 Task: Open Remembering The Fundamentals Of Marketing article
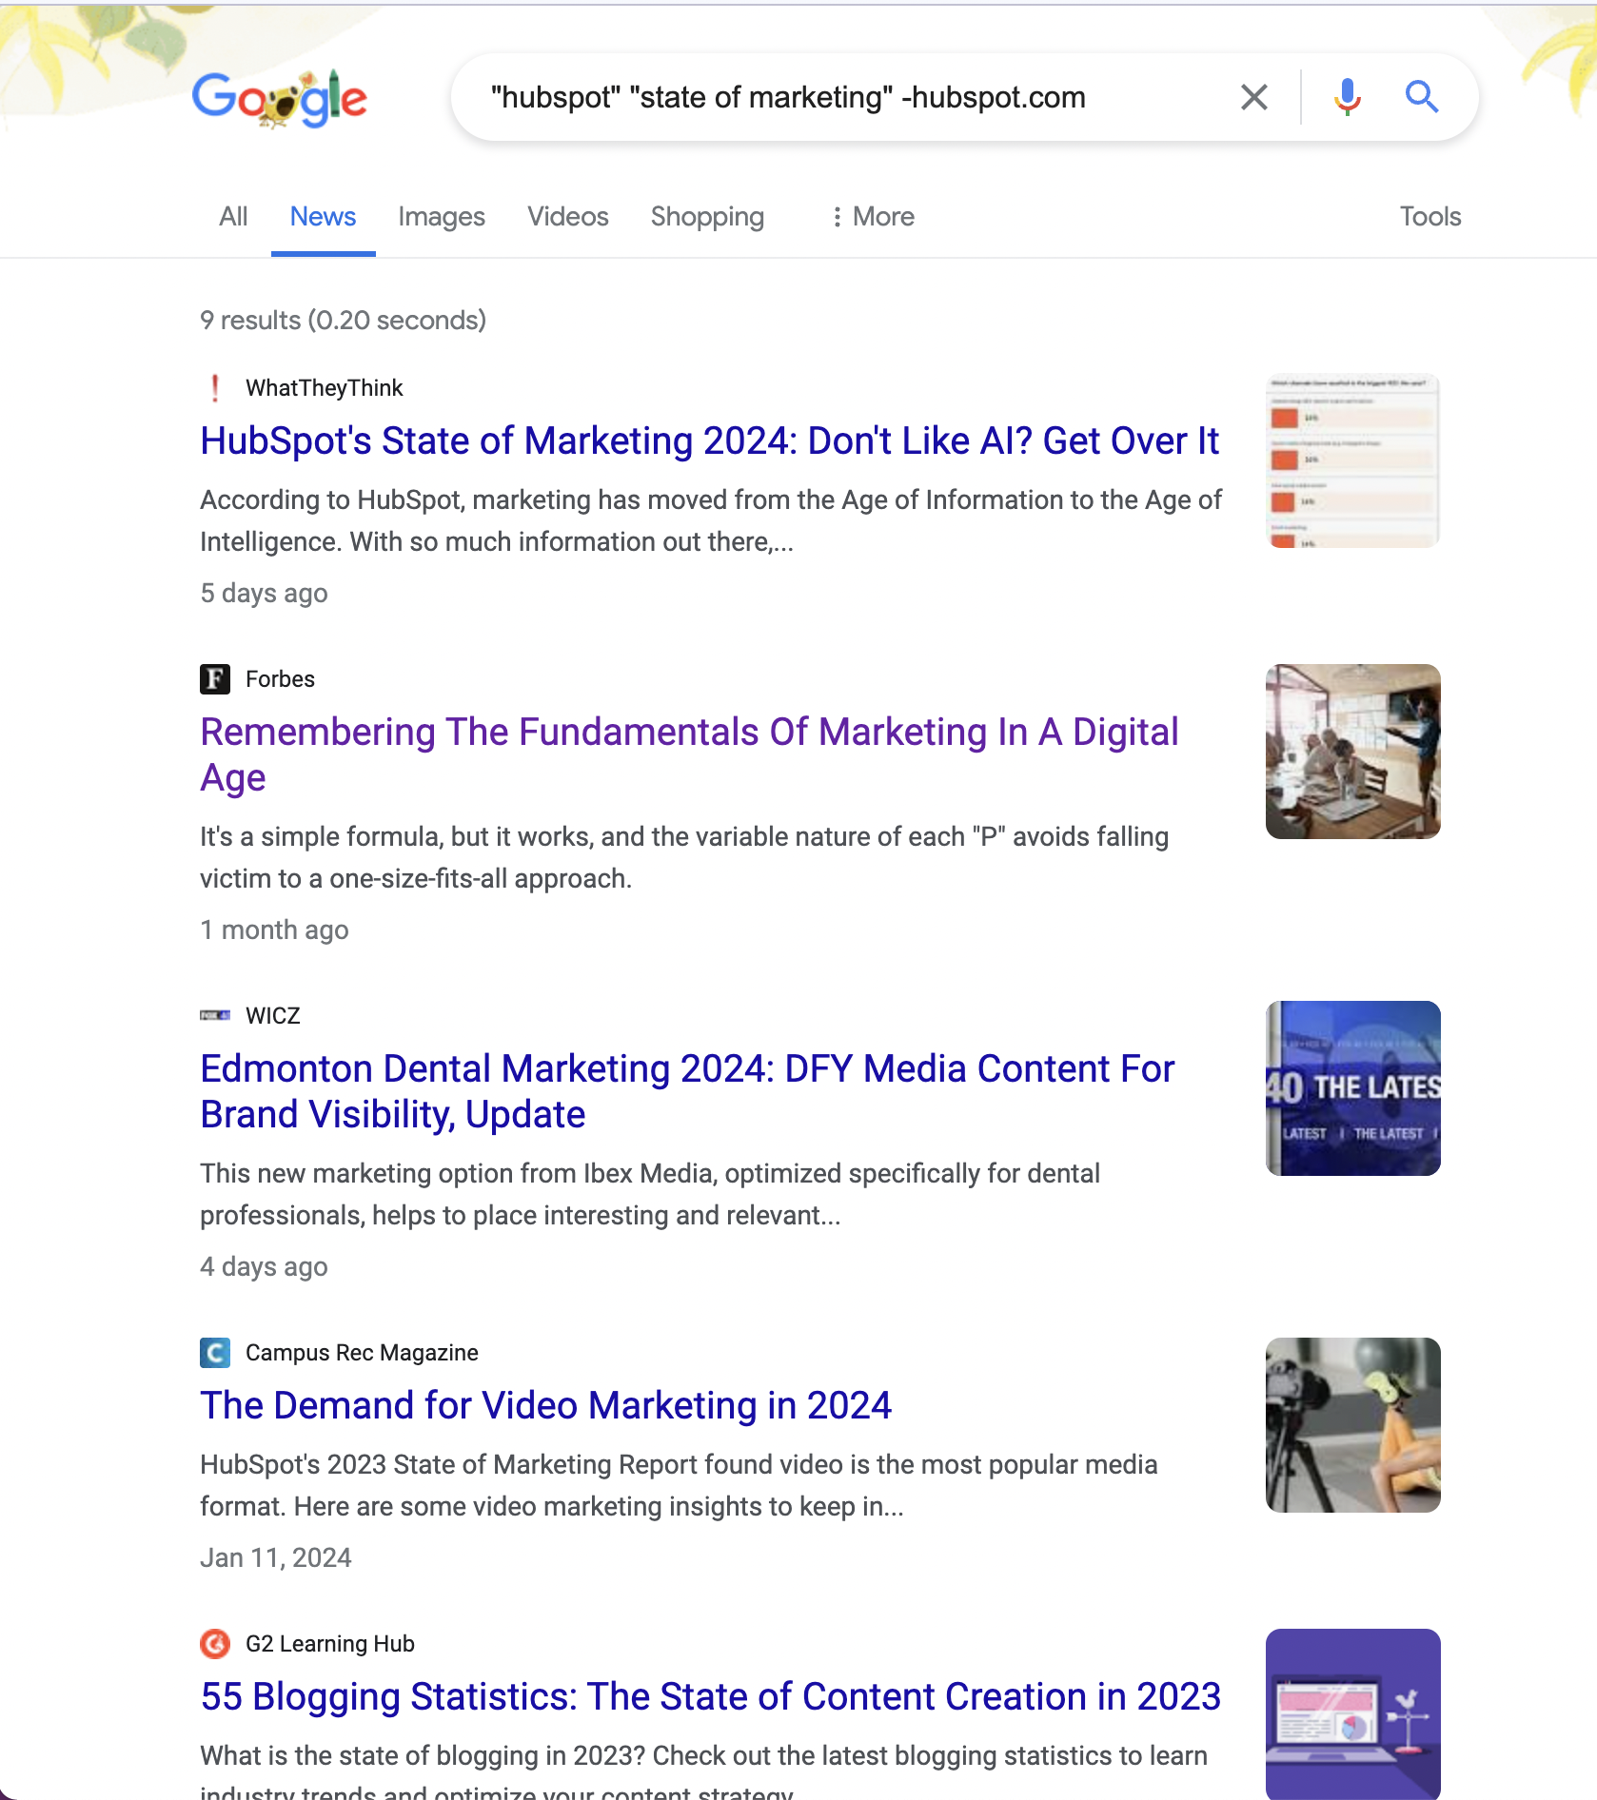(689, 754)
